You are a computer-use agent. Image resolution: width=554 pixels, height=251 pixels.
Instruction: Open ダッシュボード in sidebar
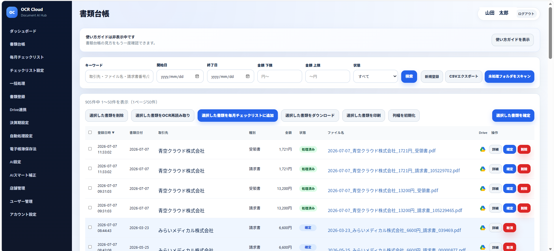click(x=23, y=31)
